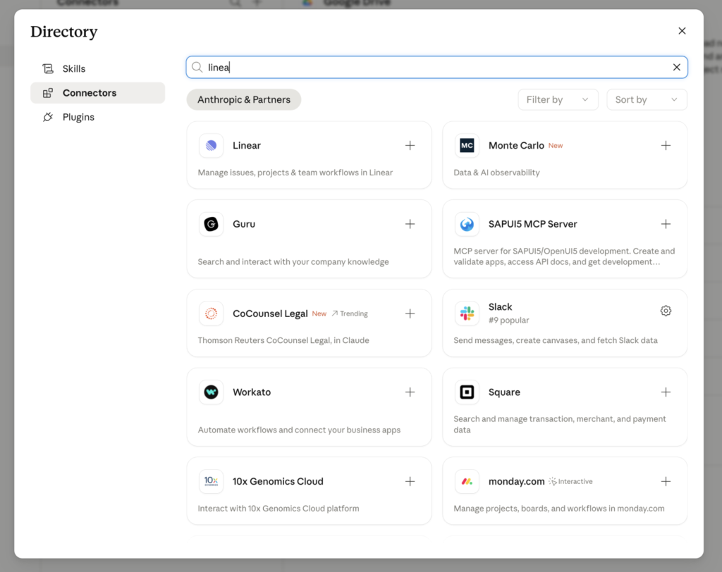Switch to the Plugins section
The width and height of the screenshot is (722, 572).
pyautogui.click(x=97, y=117)
